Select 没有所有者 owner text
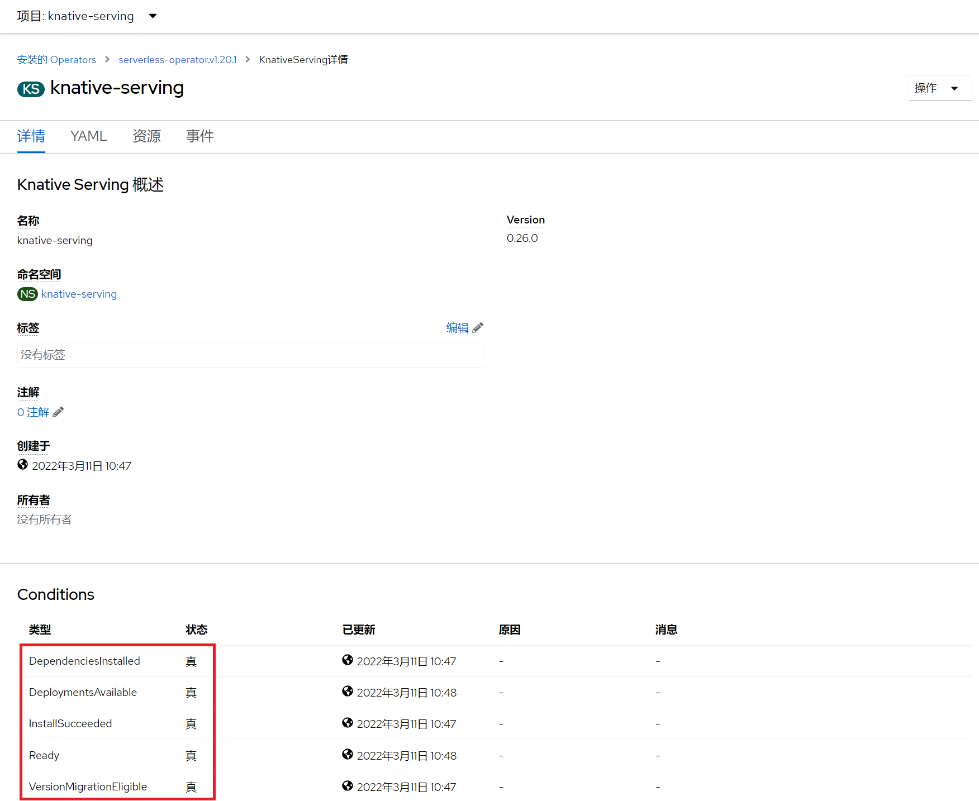The width and height of the screenshot is (979, 801). tap(45, 520)
